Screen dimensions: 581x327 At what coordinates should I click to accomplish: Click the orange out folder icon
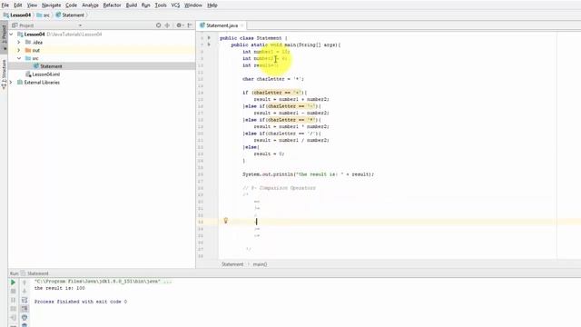point(28,50)
